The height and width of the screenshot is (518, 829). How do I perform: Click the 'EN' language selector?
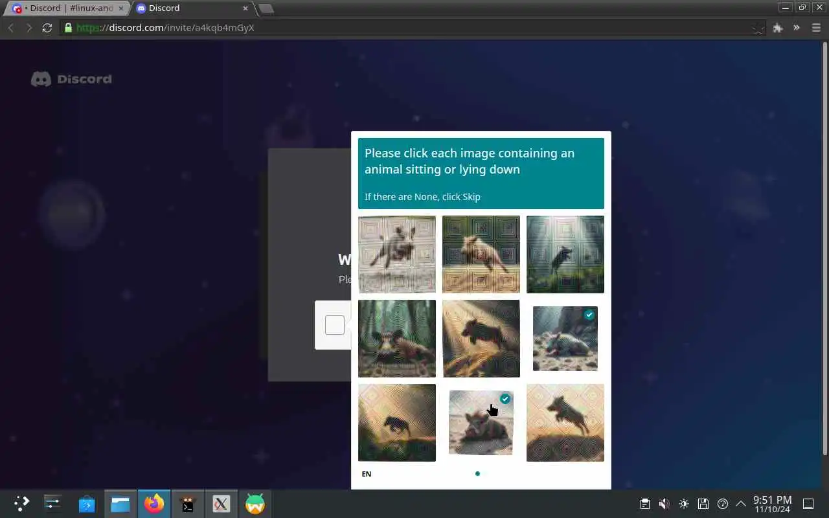click(367, 474)
